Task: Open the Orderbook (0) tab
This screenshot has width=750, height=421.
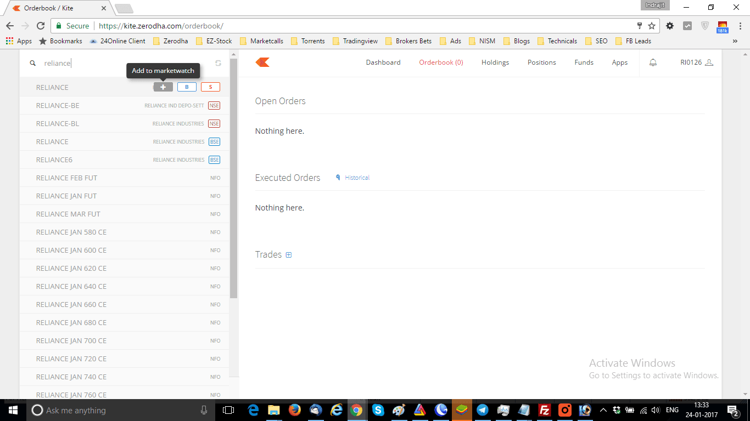Action: coord(441,62)
